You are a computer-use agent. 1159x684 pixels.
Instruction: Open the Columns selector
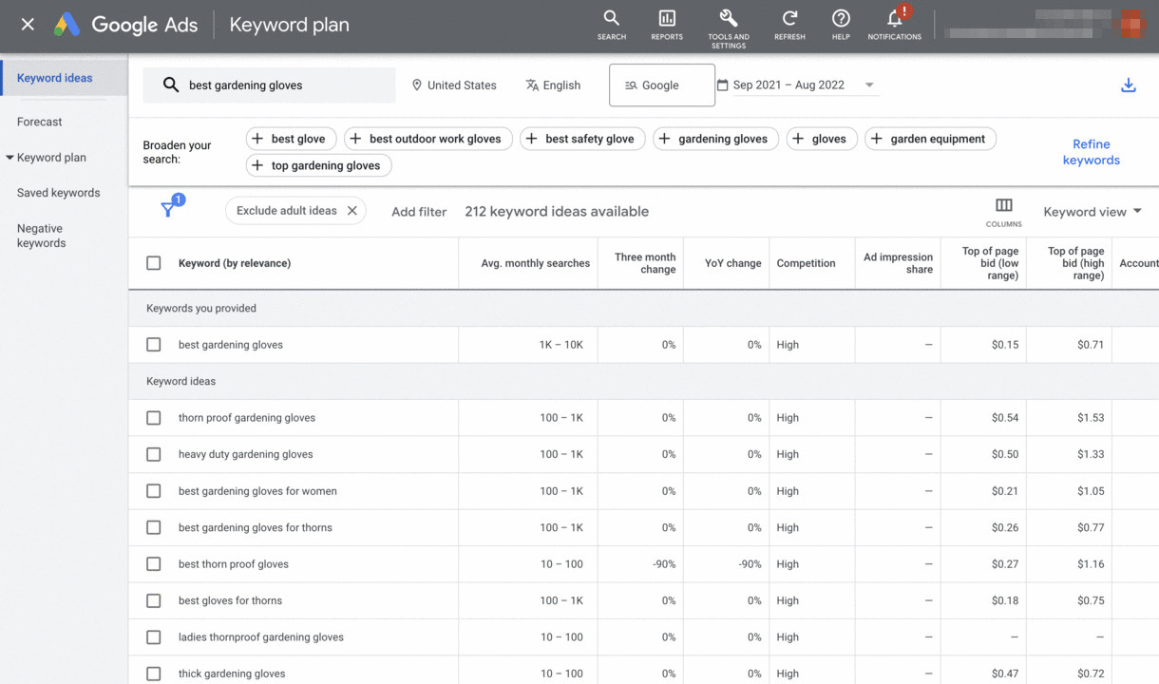click(1004, 212)
